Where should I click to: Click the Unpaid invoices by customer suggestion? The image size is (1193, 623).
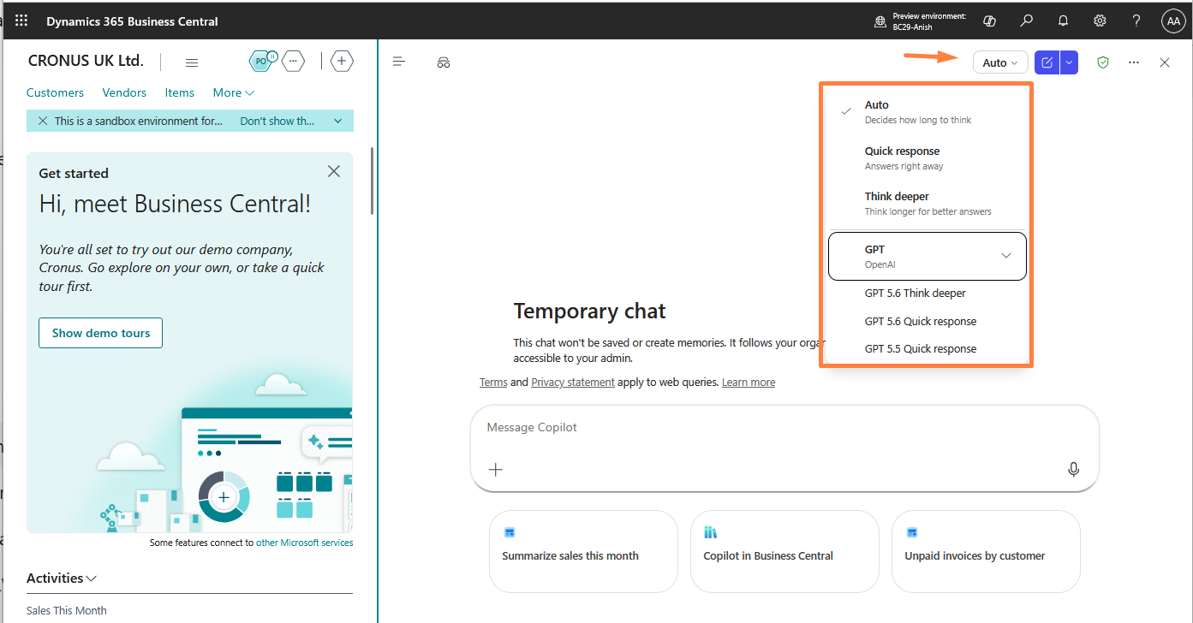pyautogui.click(x=986, y=551)
